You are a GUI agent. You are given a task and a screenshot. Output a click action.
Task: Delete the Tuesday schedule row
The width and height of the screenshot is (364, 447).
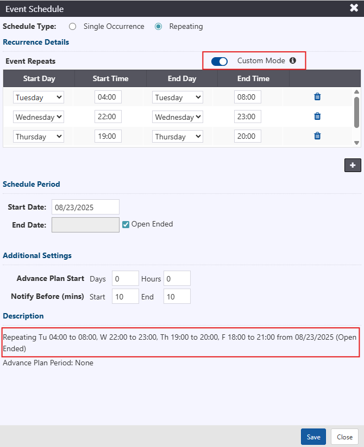pos(317,97)
